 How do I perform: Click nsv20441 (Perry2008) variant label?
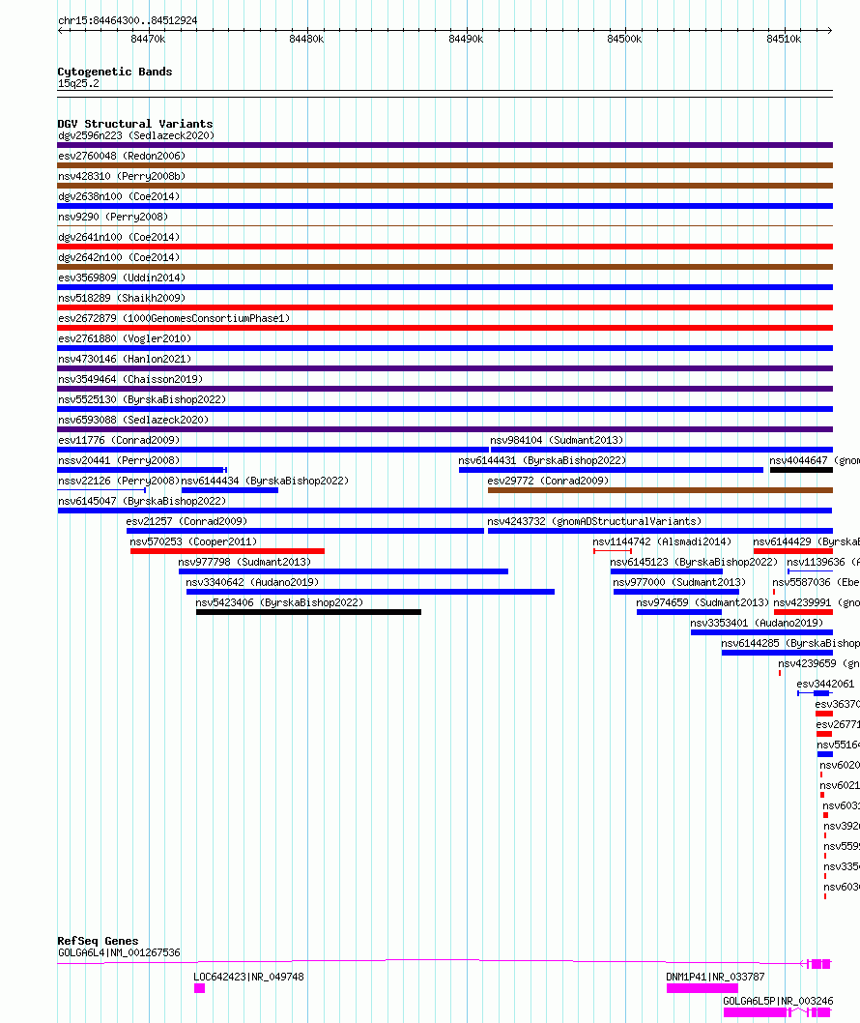point(119,460)
